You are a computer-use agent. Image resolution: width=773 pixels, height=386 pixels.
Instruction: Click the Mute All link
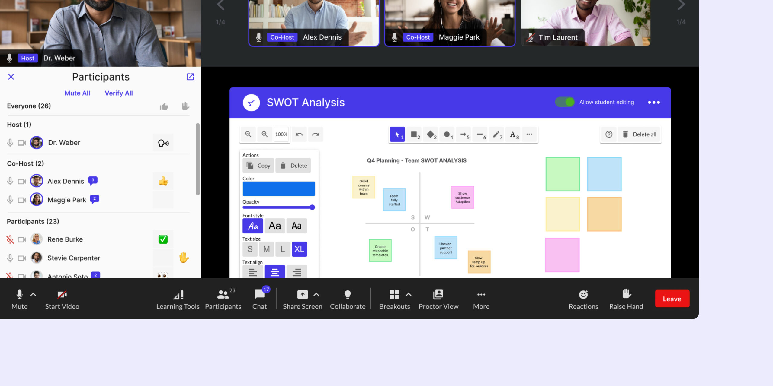tap(77, 93)
